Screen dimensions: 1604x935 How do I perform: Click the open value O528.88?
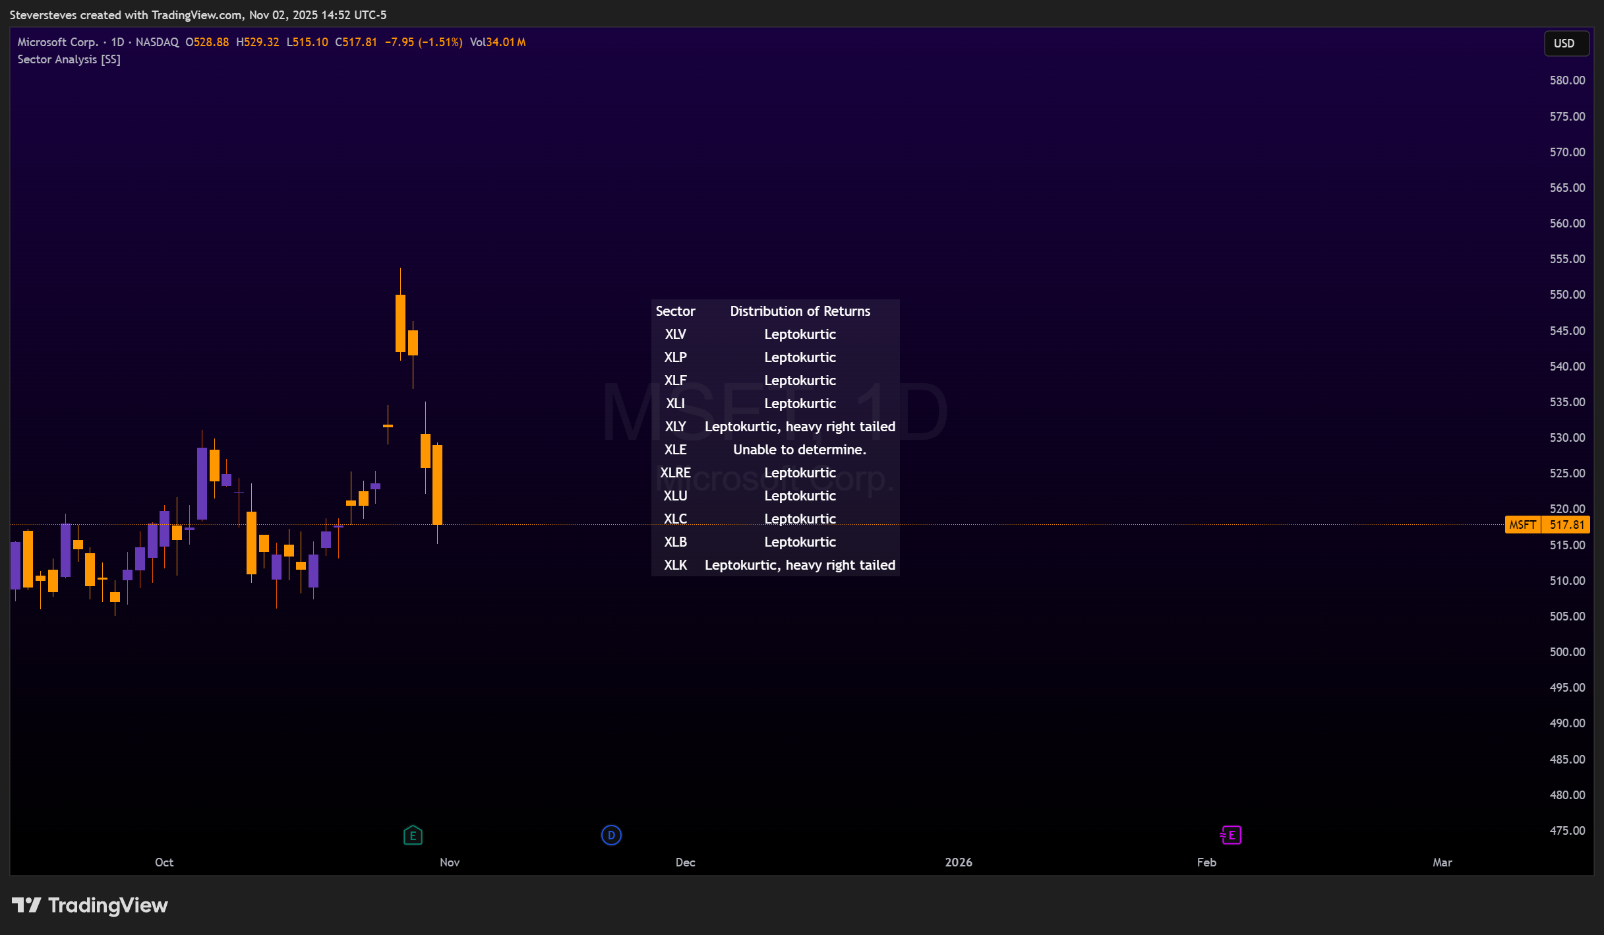pyautogui.click(x=207, y=42)
